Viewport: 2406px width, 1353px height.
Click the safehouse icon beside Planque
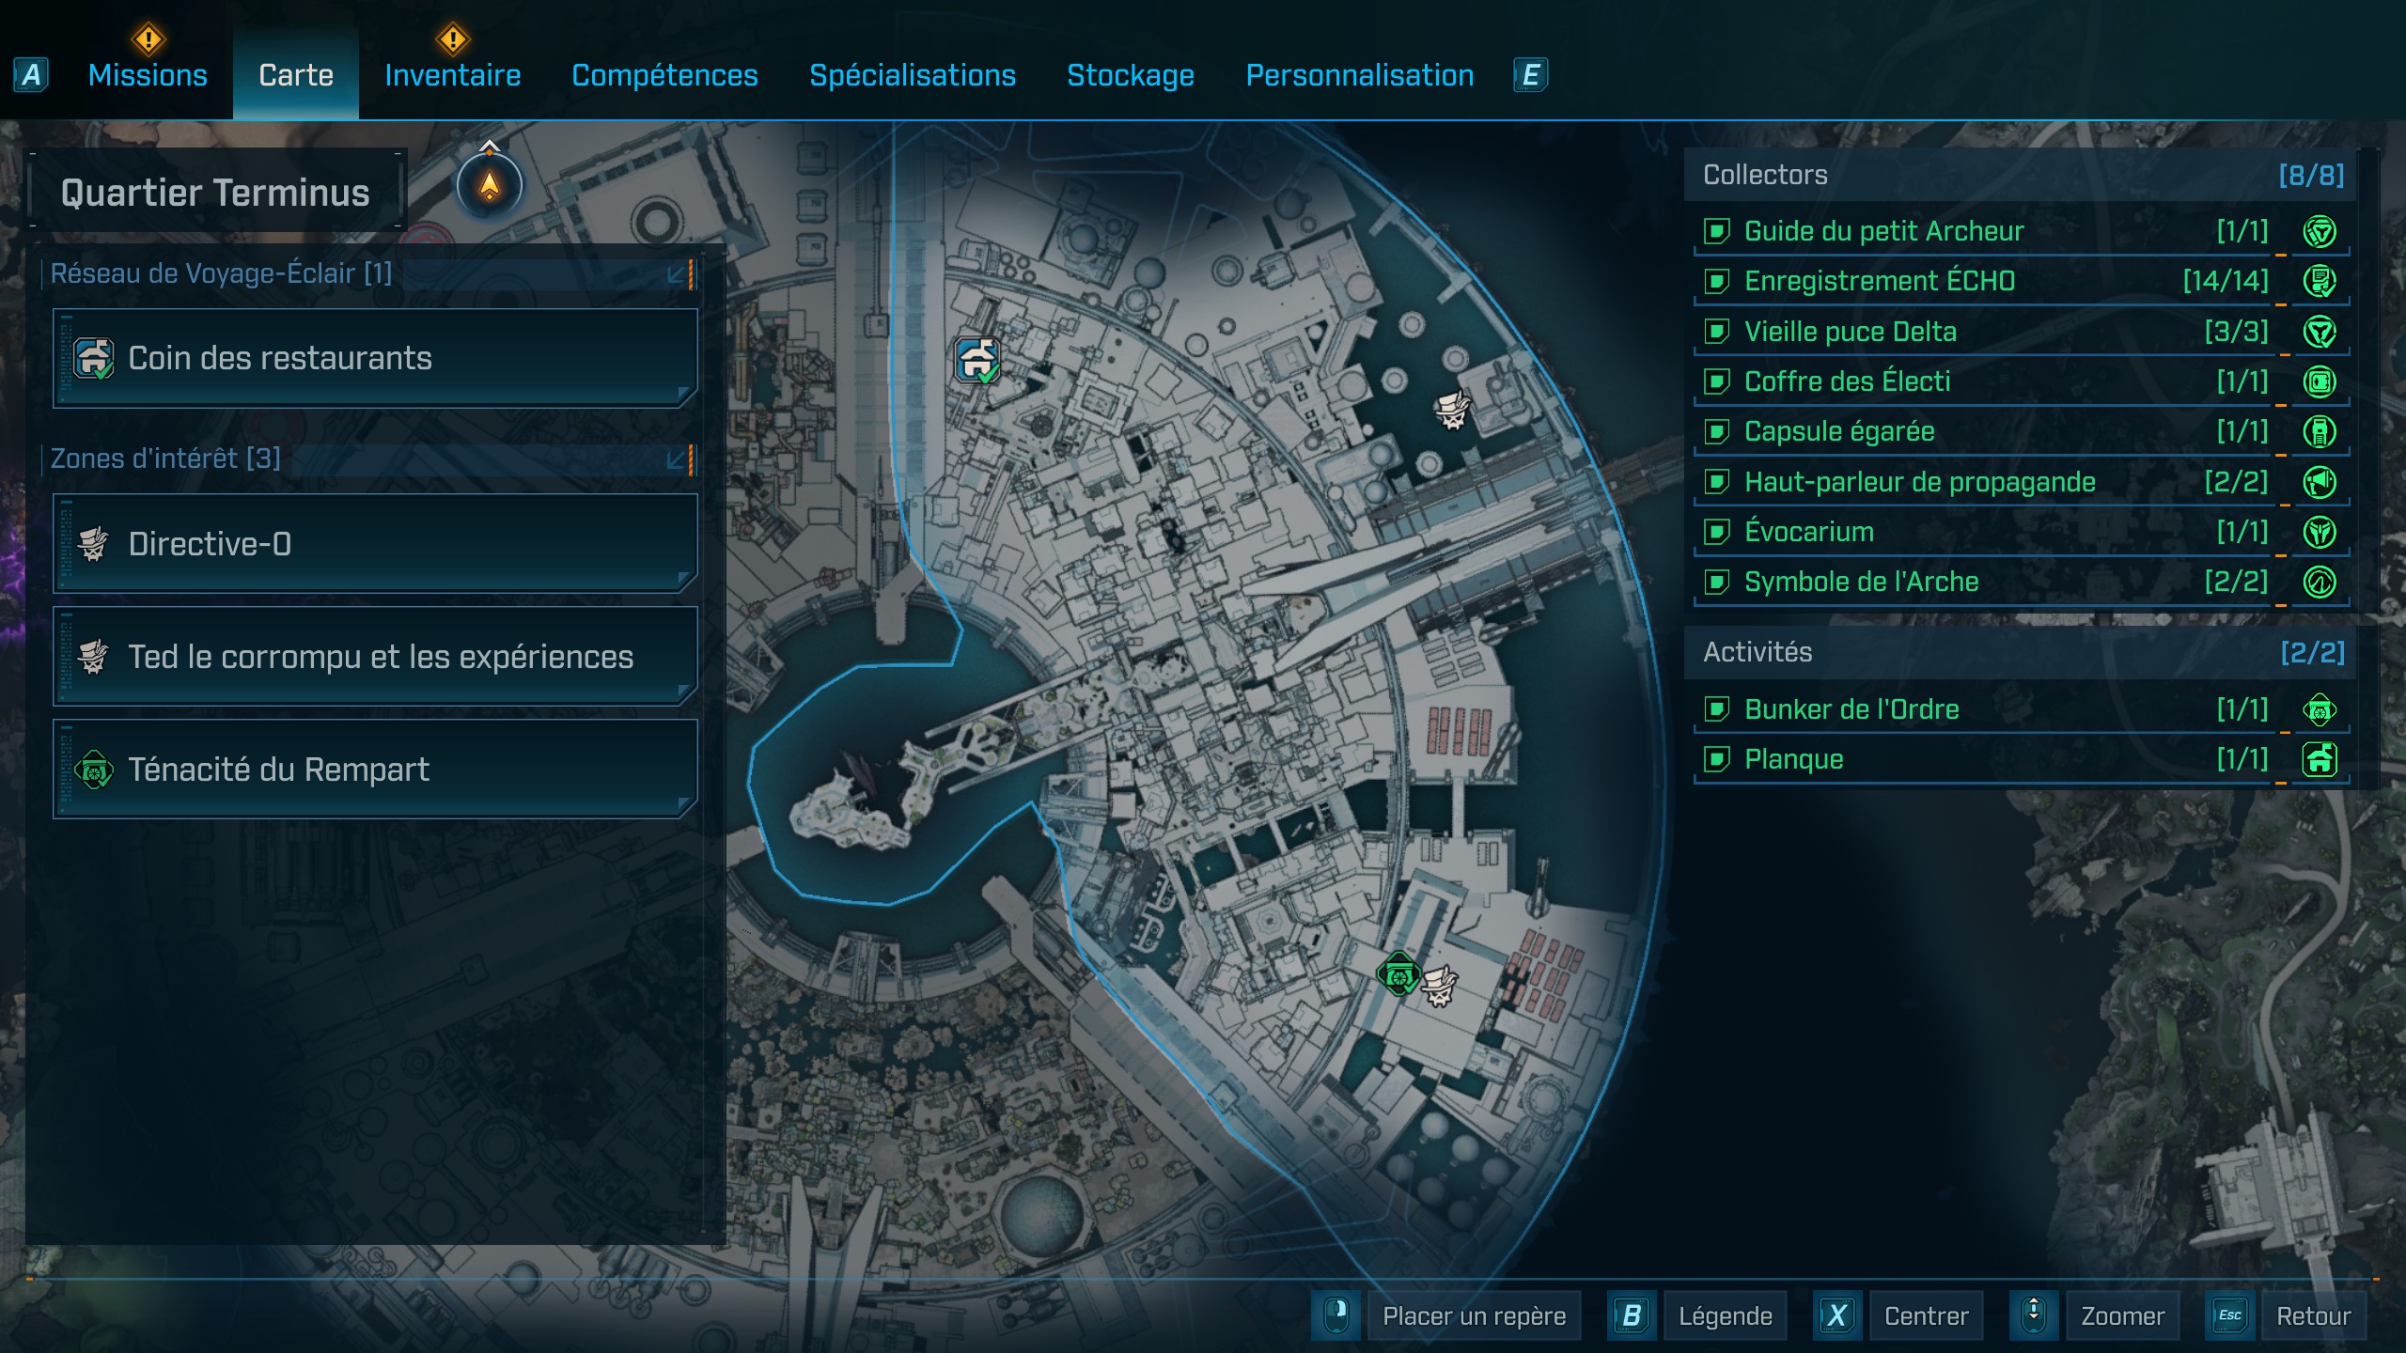tap(2320, 759)
